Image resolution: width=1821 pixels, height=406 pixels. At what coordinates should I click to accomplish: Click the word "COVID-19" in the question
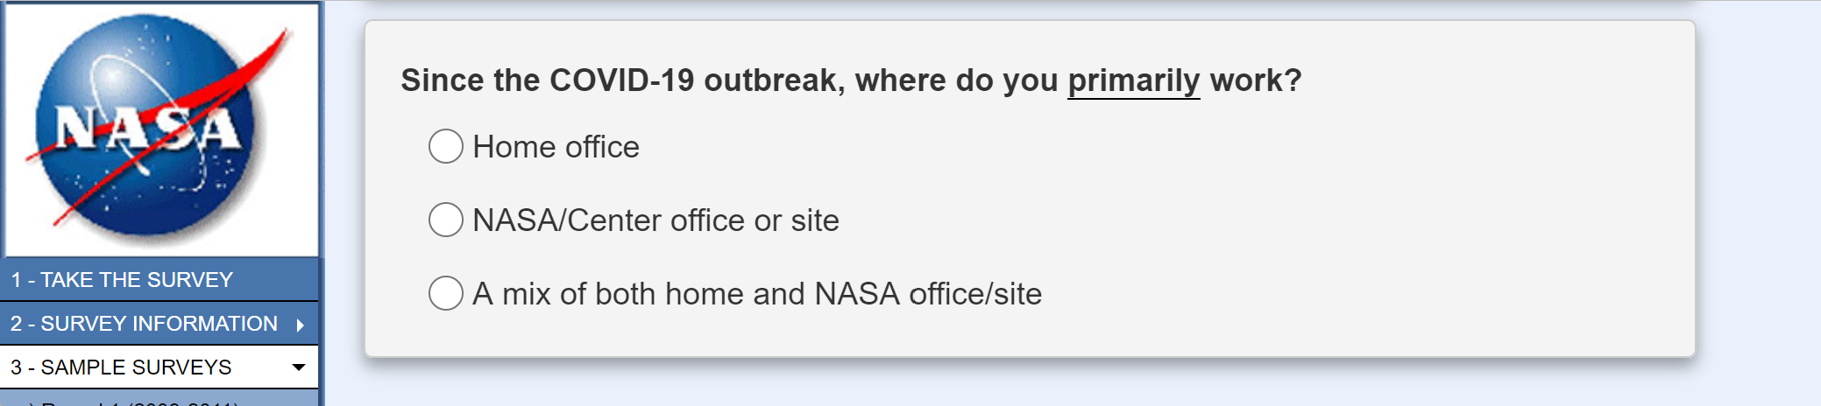(x=621, y=80)
